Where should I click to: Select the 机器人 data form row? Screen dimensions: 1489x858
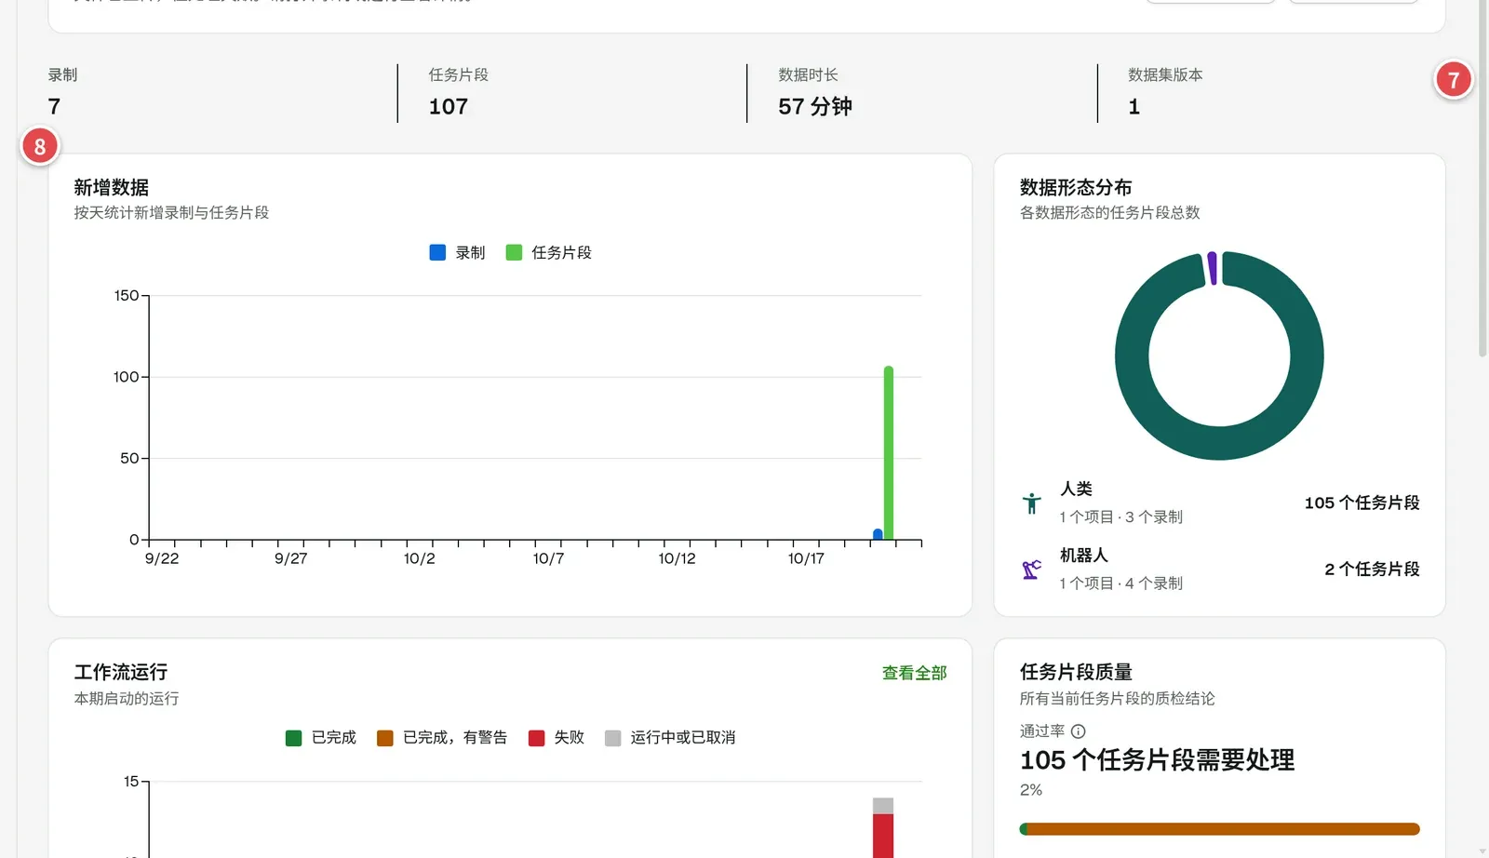coord(1219,569)
